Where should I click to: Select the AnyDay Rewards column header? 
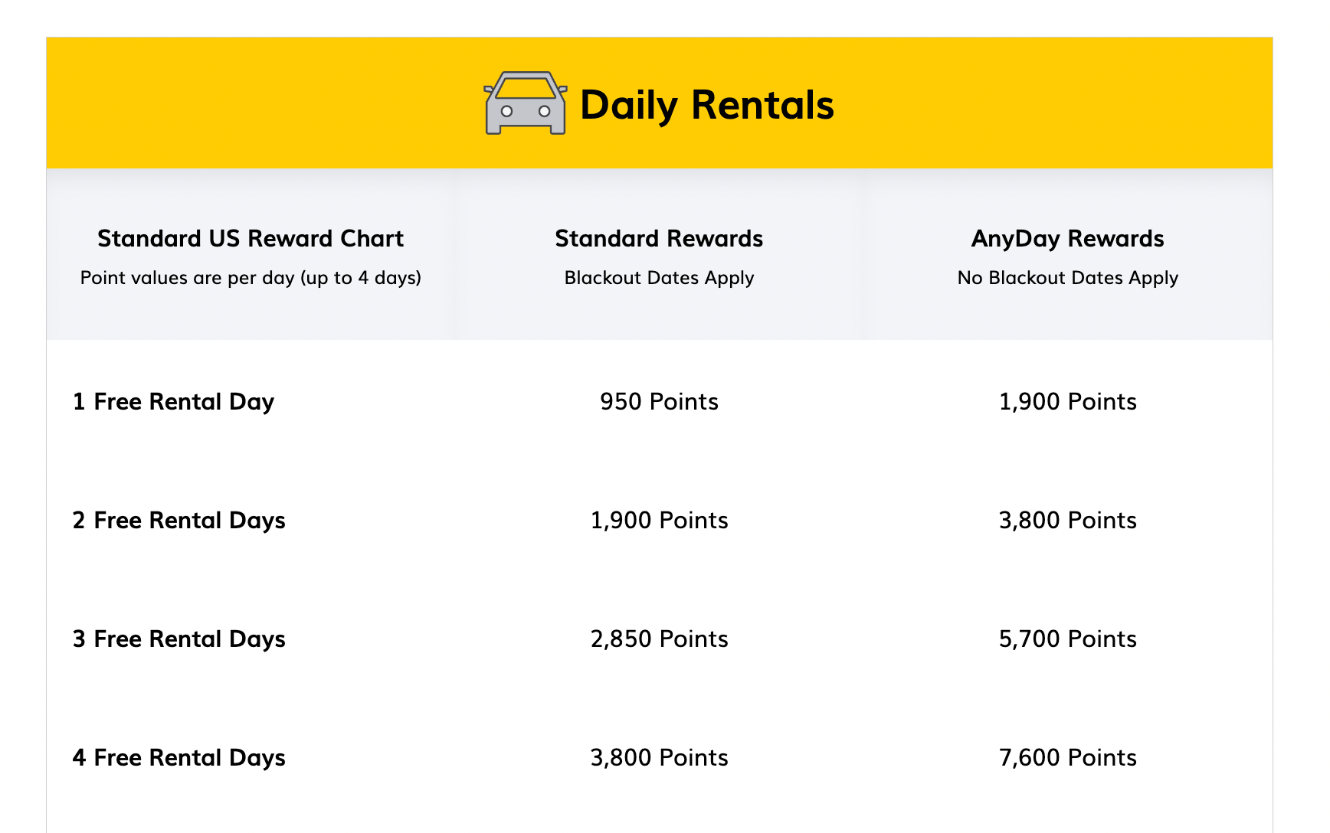1067,239
